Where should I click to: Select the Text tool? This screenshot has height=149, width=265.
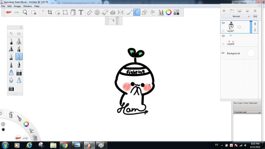(x=81, y=12)
